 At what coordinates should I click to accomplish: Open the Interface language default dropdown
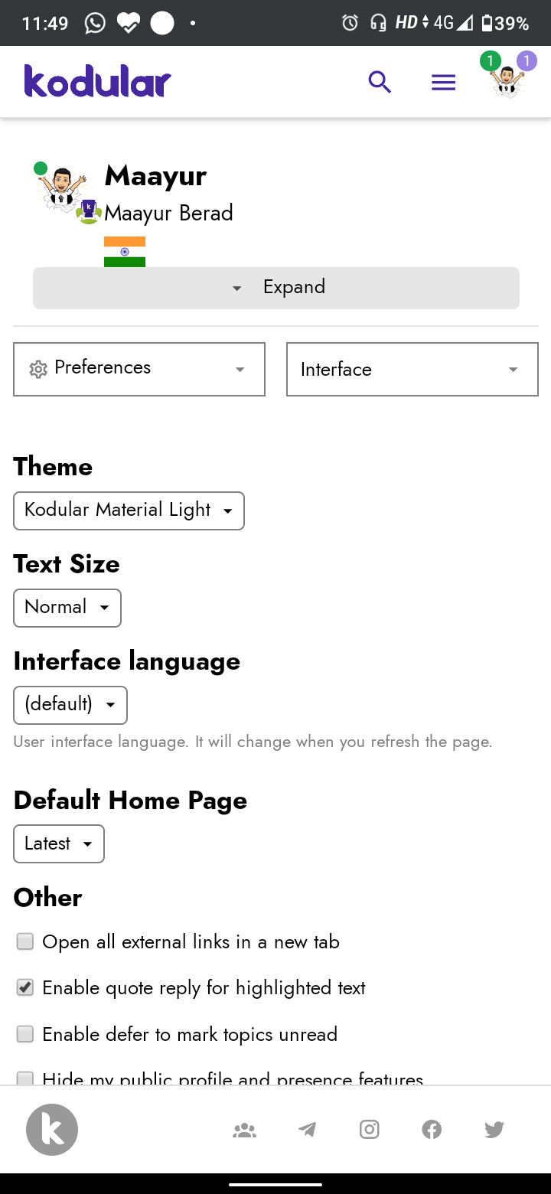click(70, 705)
